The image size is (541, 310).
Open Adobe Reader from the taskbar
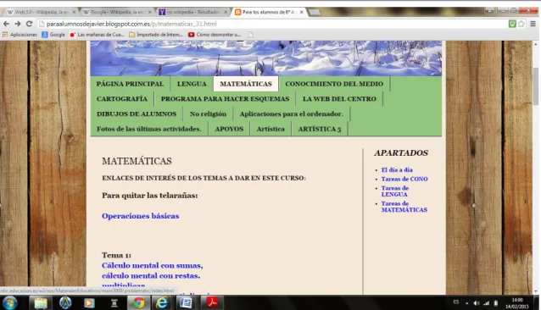click(x=212, y=302)
